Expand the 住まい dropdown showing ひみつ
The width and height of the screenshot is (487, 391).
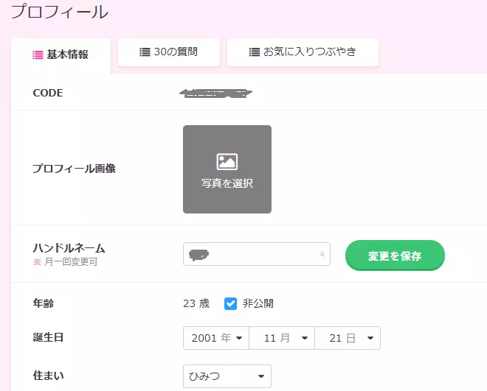[x=227, y=376]
